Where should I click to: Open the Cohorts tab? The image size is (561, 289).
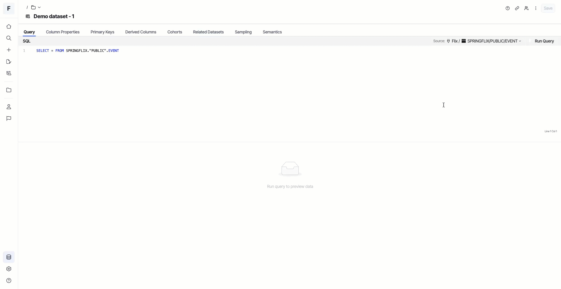click(175, 32)
